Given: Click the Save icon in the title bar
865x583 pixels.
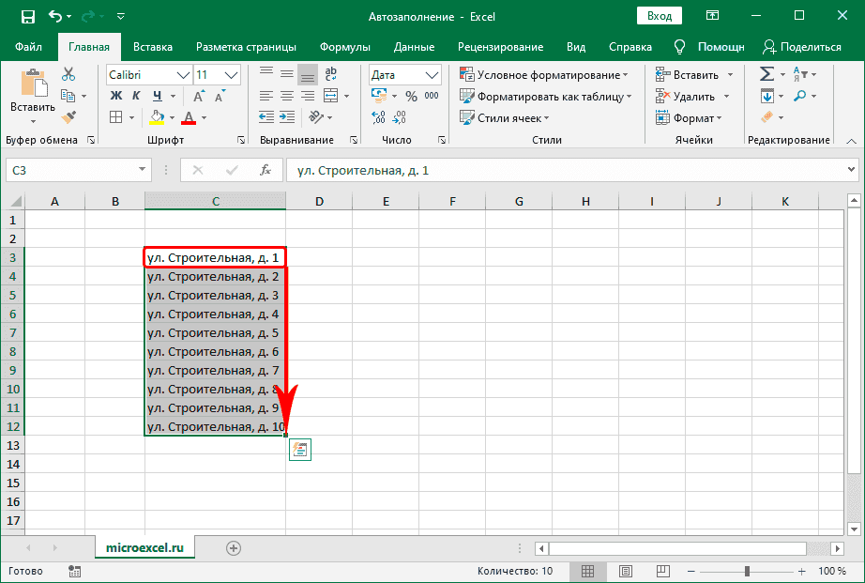Looking at the screenshot, I should pyautogui.click(x=27, y=16).
